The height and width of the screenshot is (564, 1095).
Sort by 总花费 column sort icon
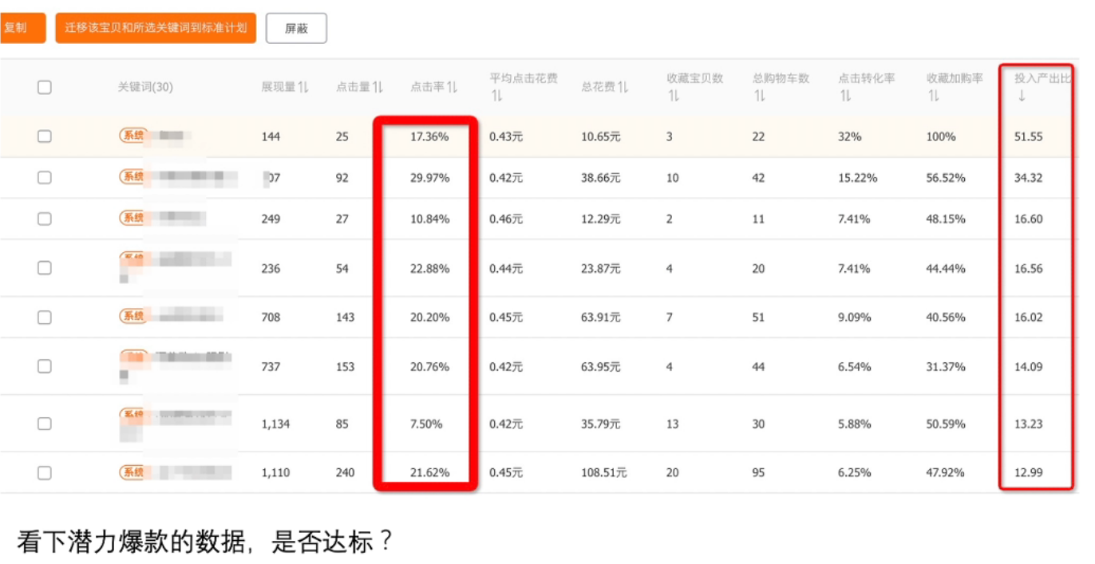(623, 87)
